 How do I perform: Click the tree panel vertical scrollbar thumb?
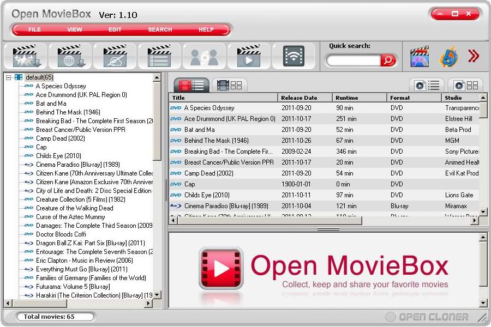click(157, 121)
